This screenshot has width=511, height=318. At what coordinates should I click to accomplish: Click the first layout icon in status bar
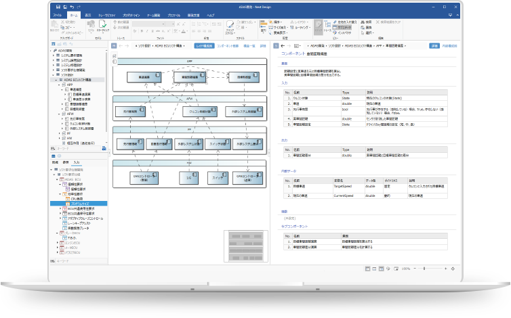[367, 269]
